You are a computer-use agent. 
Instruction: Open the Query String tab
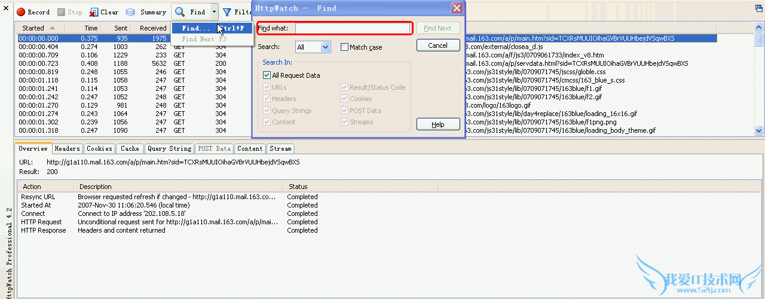[x=169, y=148]
